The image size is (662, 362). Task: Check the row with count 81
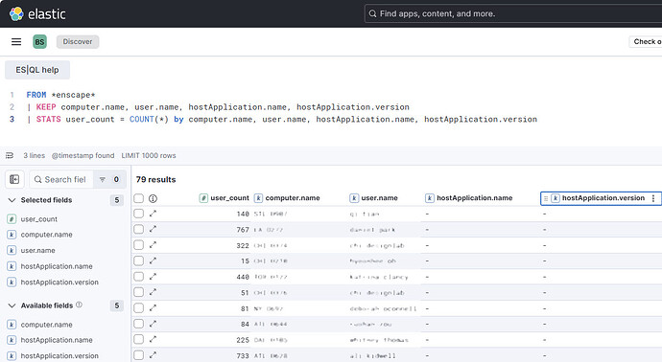pos(138,308)
